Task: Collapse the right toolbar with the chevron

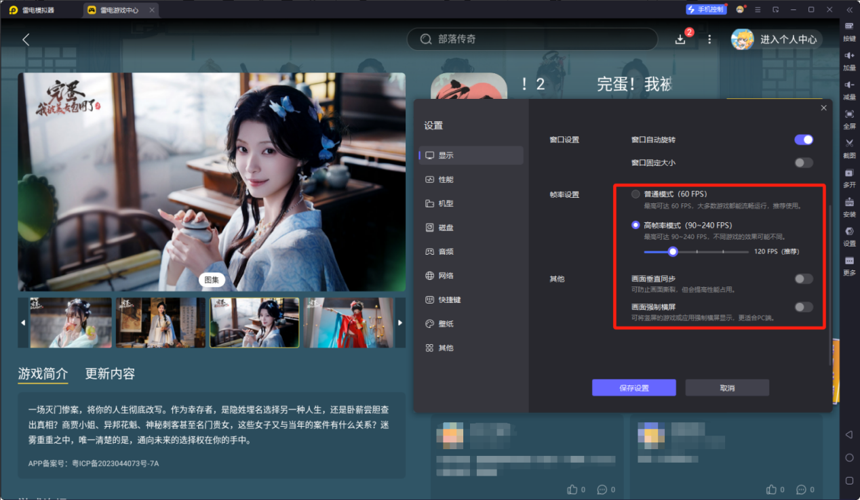Action: pos(849,9)
